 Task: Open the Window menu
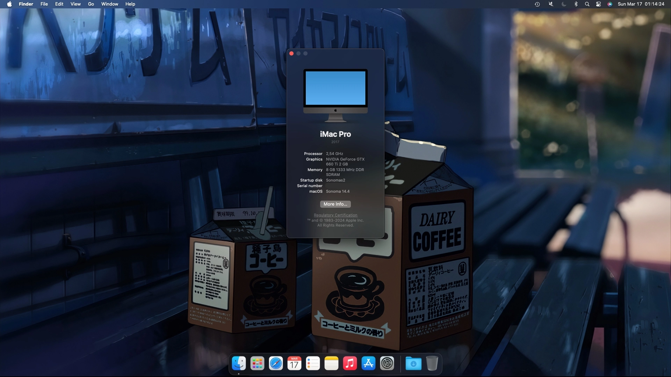pos(110,4)
